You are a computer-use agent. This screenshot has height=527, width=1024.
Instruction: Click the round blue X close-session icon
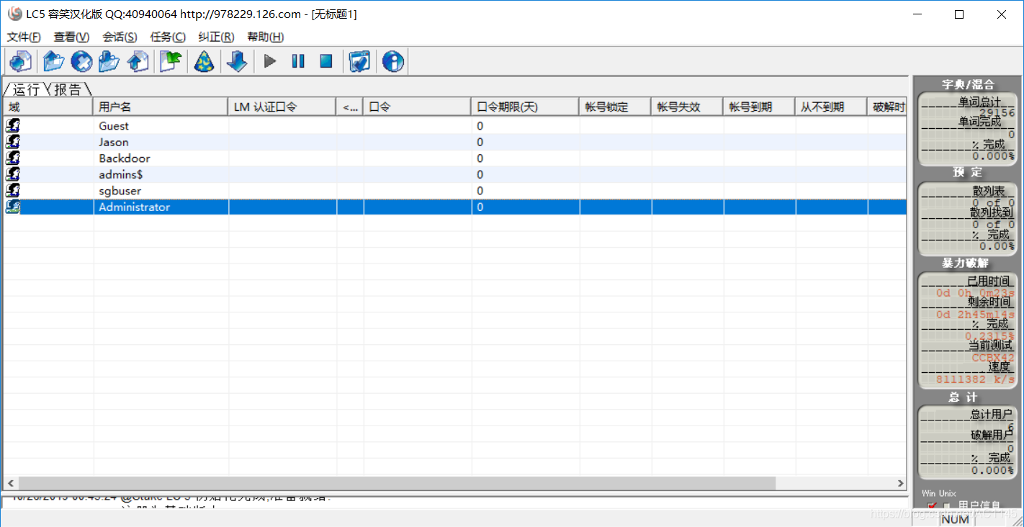[x=81, y=61]
